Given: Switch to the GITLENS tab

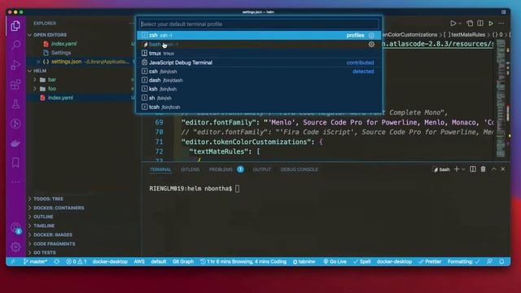Looking at the screenshot, I should click(x=190, y=169).
